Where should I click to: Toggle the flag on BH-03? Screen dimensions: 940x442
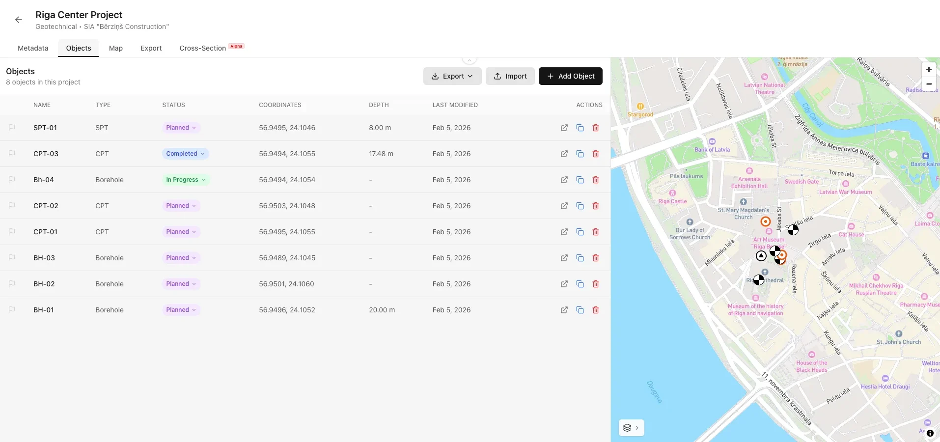[12, 258]
